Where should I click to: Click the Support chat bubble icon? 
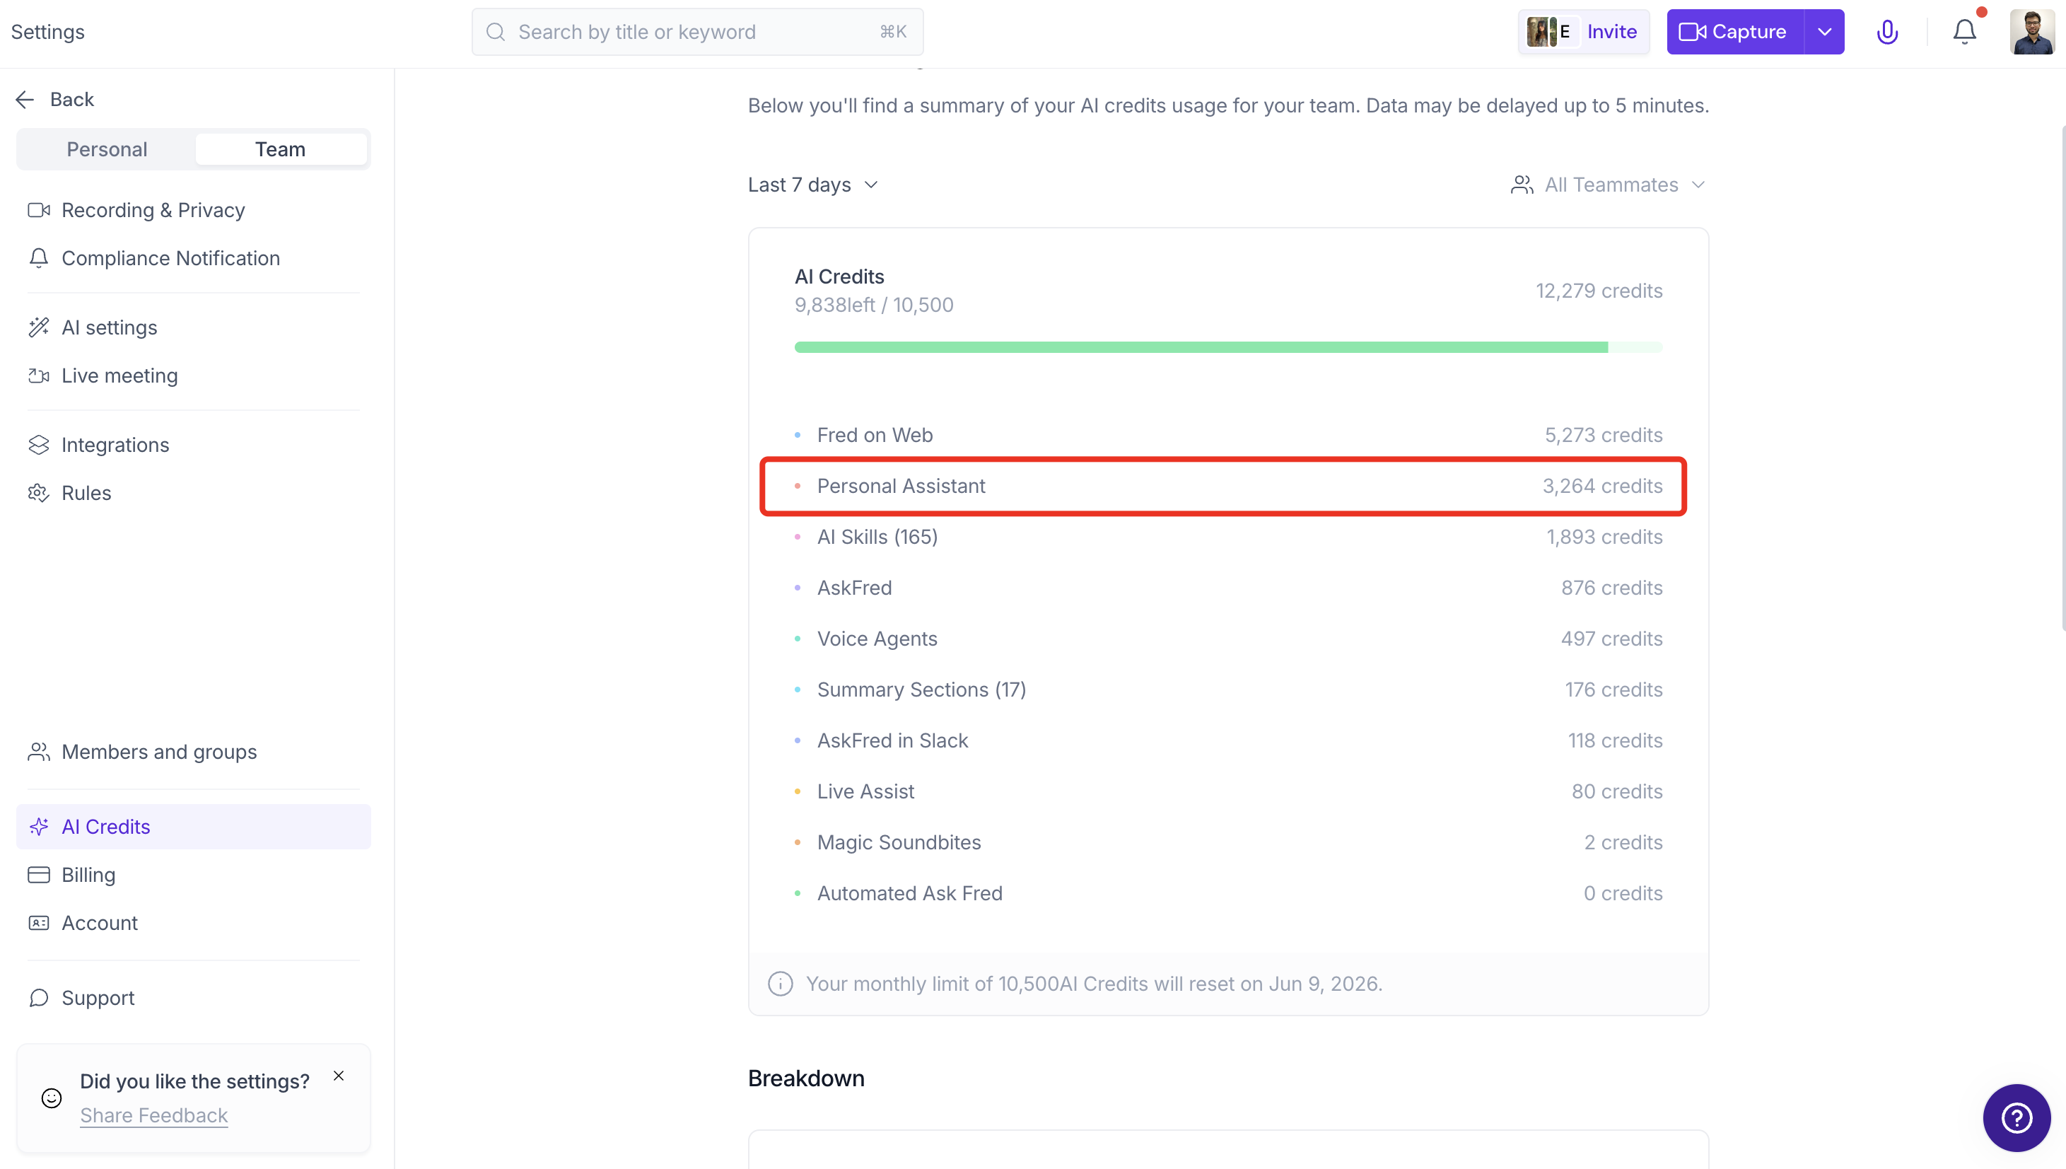tap(38, 998)
